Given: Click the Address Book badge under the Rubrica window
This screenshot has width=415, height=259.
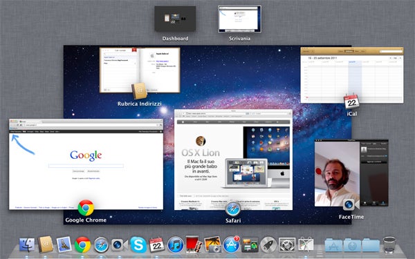Looking at the screenshot, I should (x=139, y=91).
